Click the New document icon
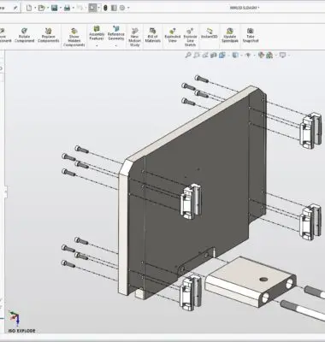 point(29,8)
